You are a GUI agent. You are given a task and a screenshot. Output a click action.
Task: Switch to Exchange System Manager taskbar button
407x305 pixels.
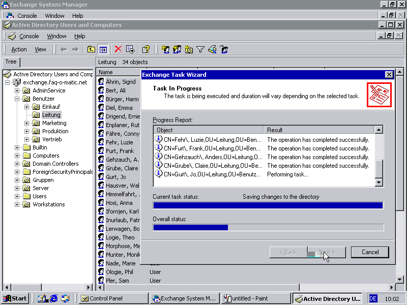(185, 298)
